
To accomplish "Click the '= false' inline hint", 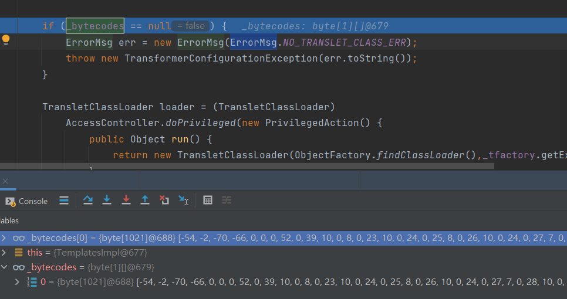I will click(191, 26).
